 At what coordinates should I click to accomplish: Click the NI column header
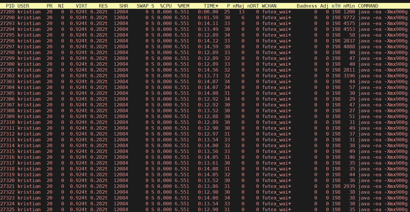(61, 6)
